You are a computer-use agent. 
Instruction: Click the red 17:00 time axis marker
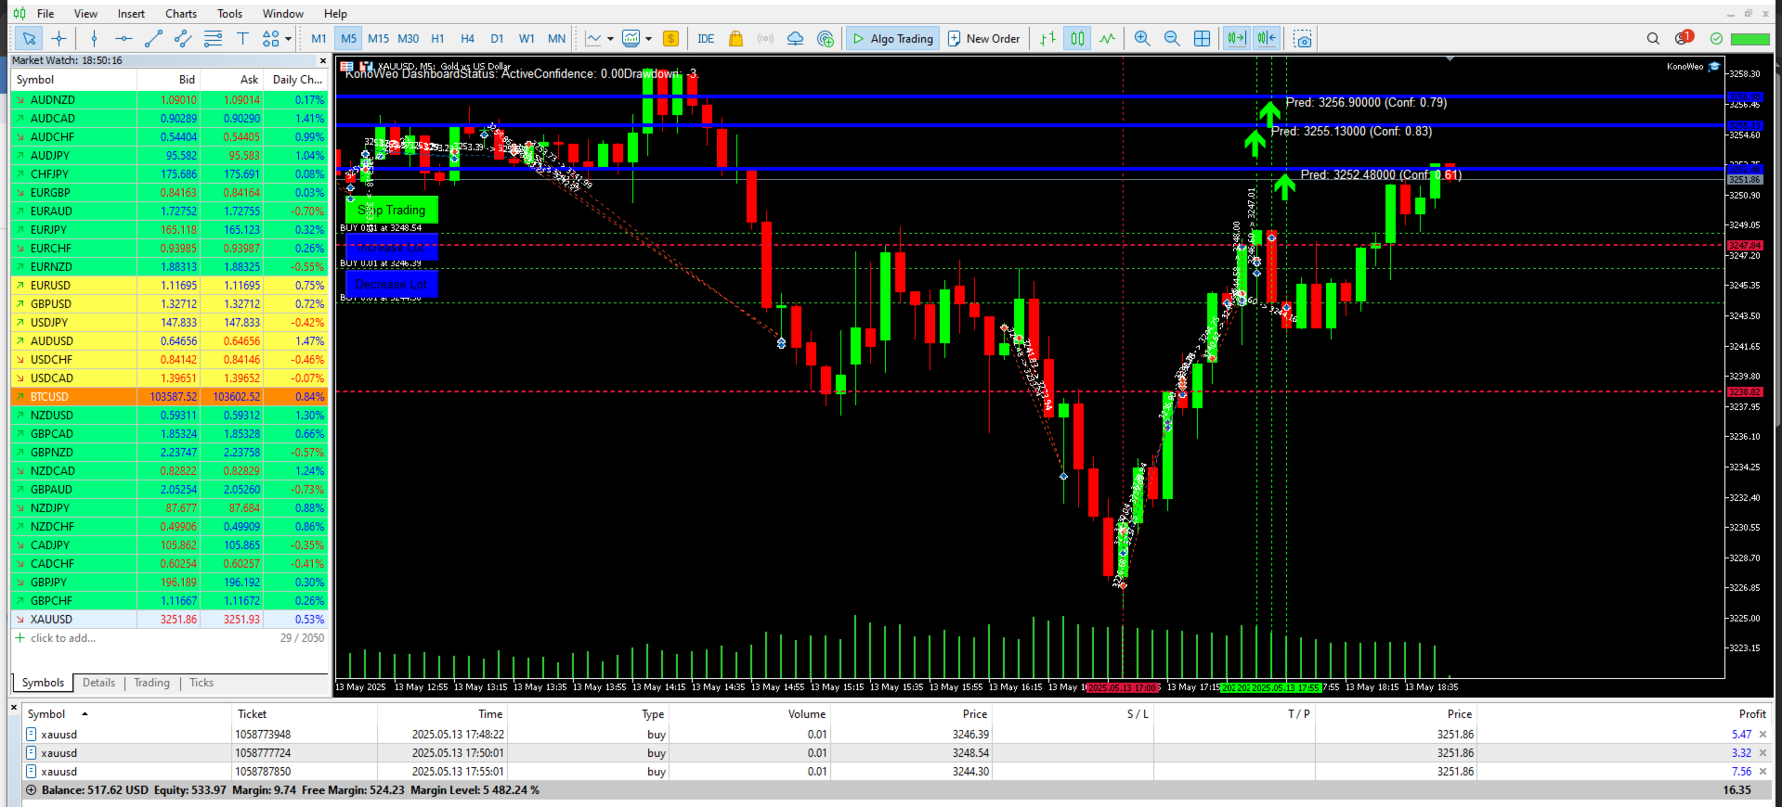1123,687
